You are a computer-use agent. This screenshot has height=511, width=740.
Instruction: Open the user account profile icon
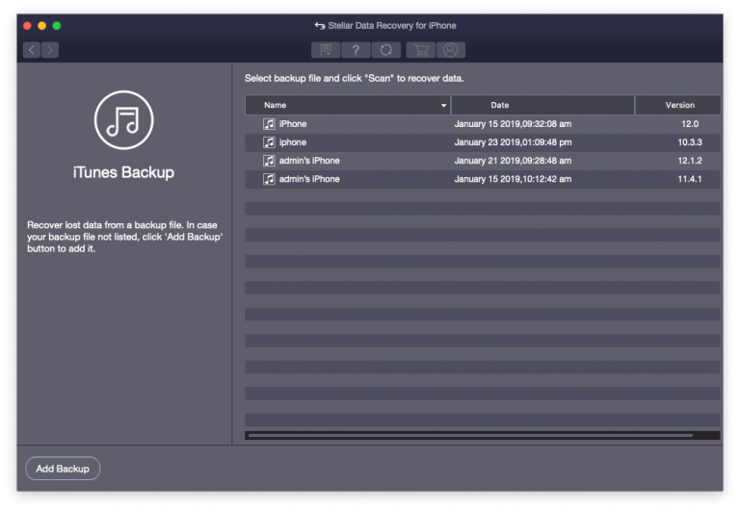point(451,50)
